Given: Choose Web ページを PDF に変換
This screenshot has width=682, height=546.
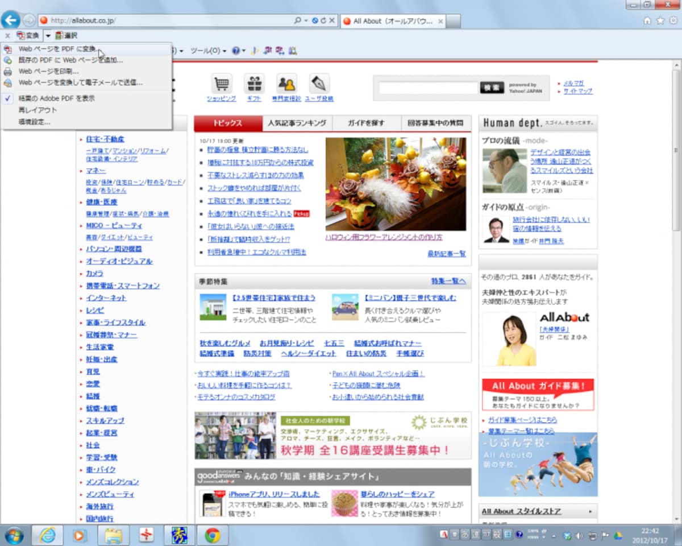Looking at the screenshot, I should pos(86,49).
